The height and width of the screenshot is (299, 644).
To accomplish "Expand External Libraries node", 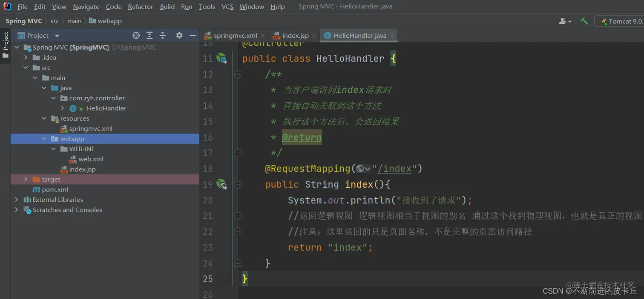I will 17,200.
